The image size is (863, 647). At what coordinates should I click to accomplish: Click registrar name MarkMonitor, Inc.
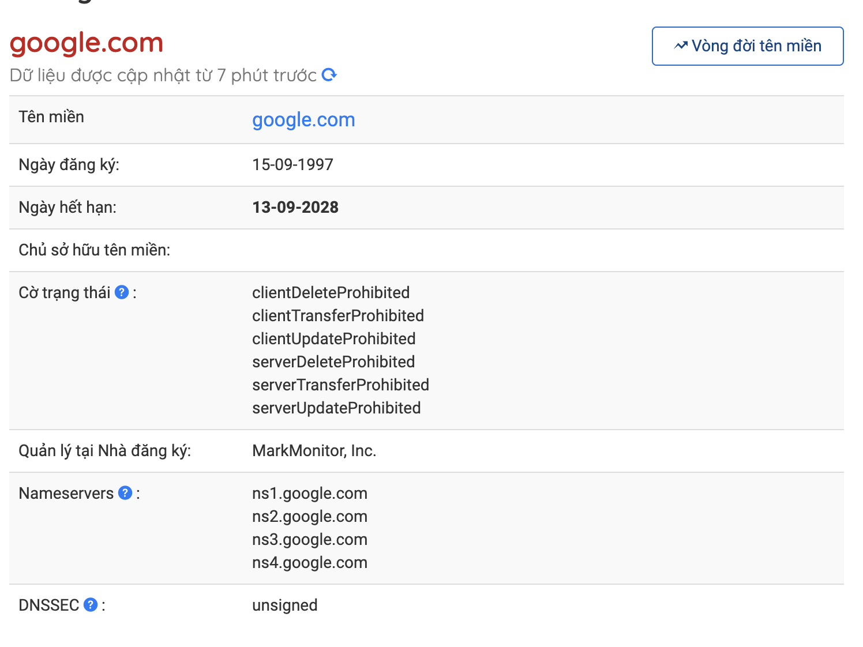point(314,450)
